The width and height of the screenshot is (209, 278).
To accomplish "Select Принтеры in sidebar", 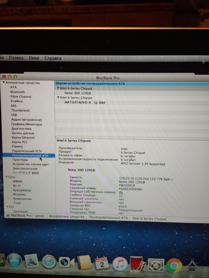I will 20,160.
